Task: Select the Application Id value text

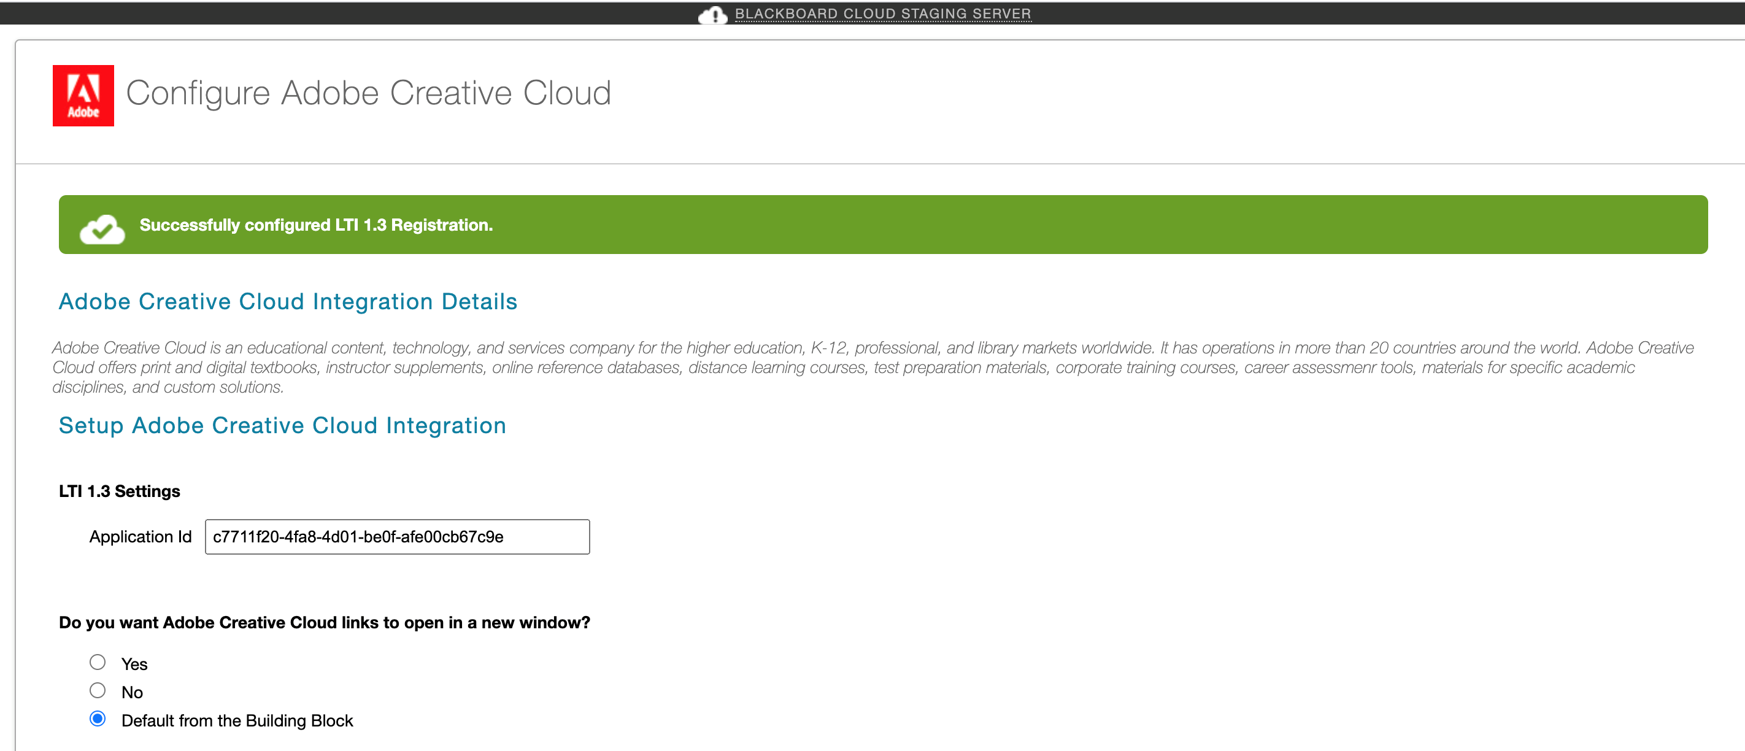Action: 357,536
